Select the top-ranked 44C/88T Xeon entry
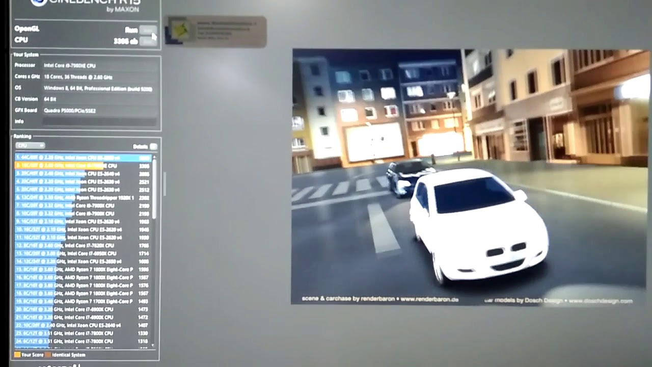652x367 pixels. (x=83, y=158)
